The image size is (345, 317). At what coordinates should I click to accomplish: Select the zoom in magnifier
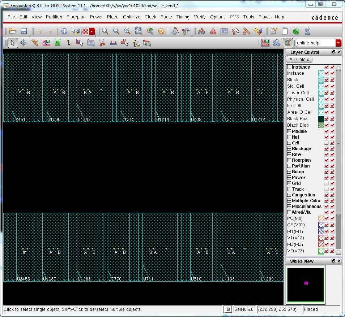pos(105,31)
